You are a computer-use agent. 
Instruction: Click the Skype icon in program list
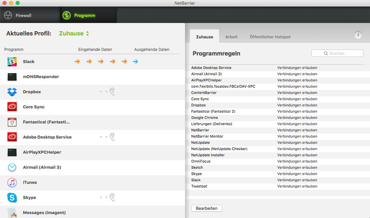[12, 197]
